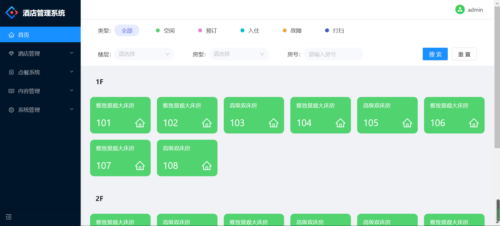Click the house icon on room 103
Screen dimensions: 500x226
(274, 123)
